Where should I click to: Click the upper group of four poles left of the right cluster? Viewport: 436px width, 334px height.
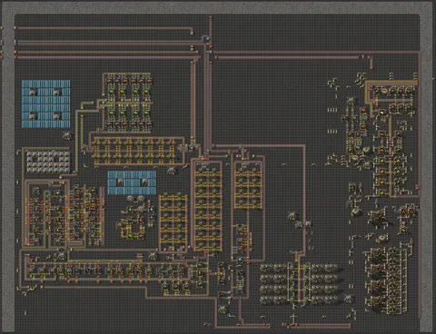[x=332, y=110]
